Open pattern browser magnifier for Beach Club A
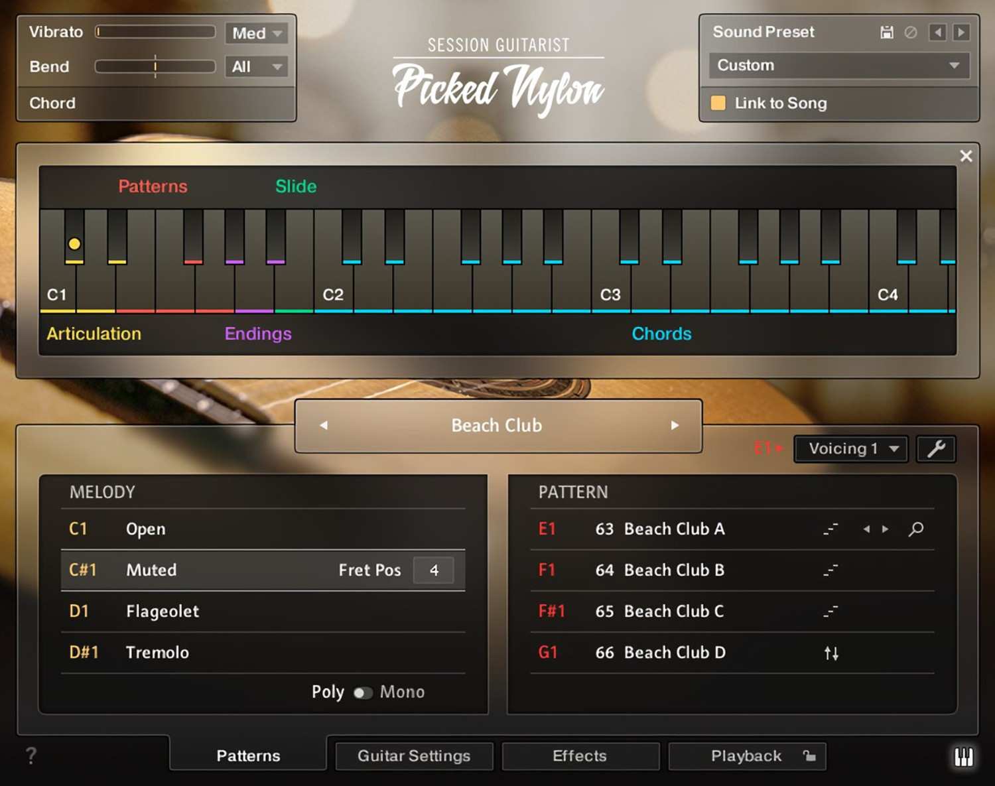Screen dimensions: 995x786 pyautogui.click(x=916, y=529)
